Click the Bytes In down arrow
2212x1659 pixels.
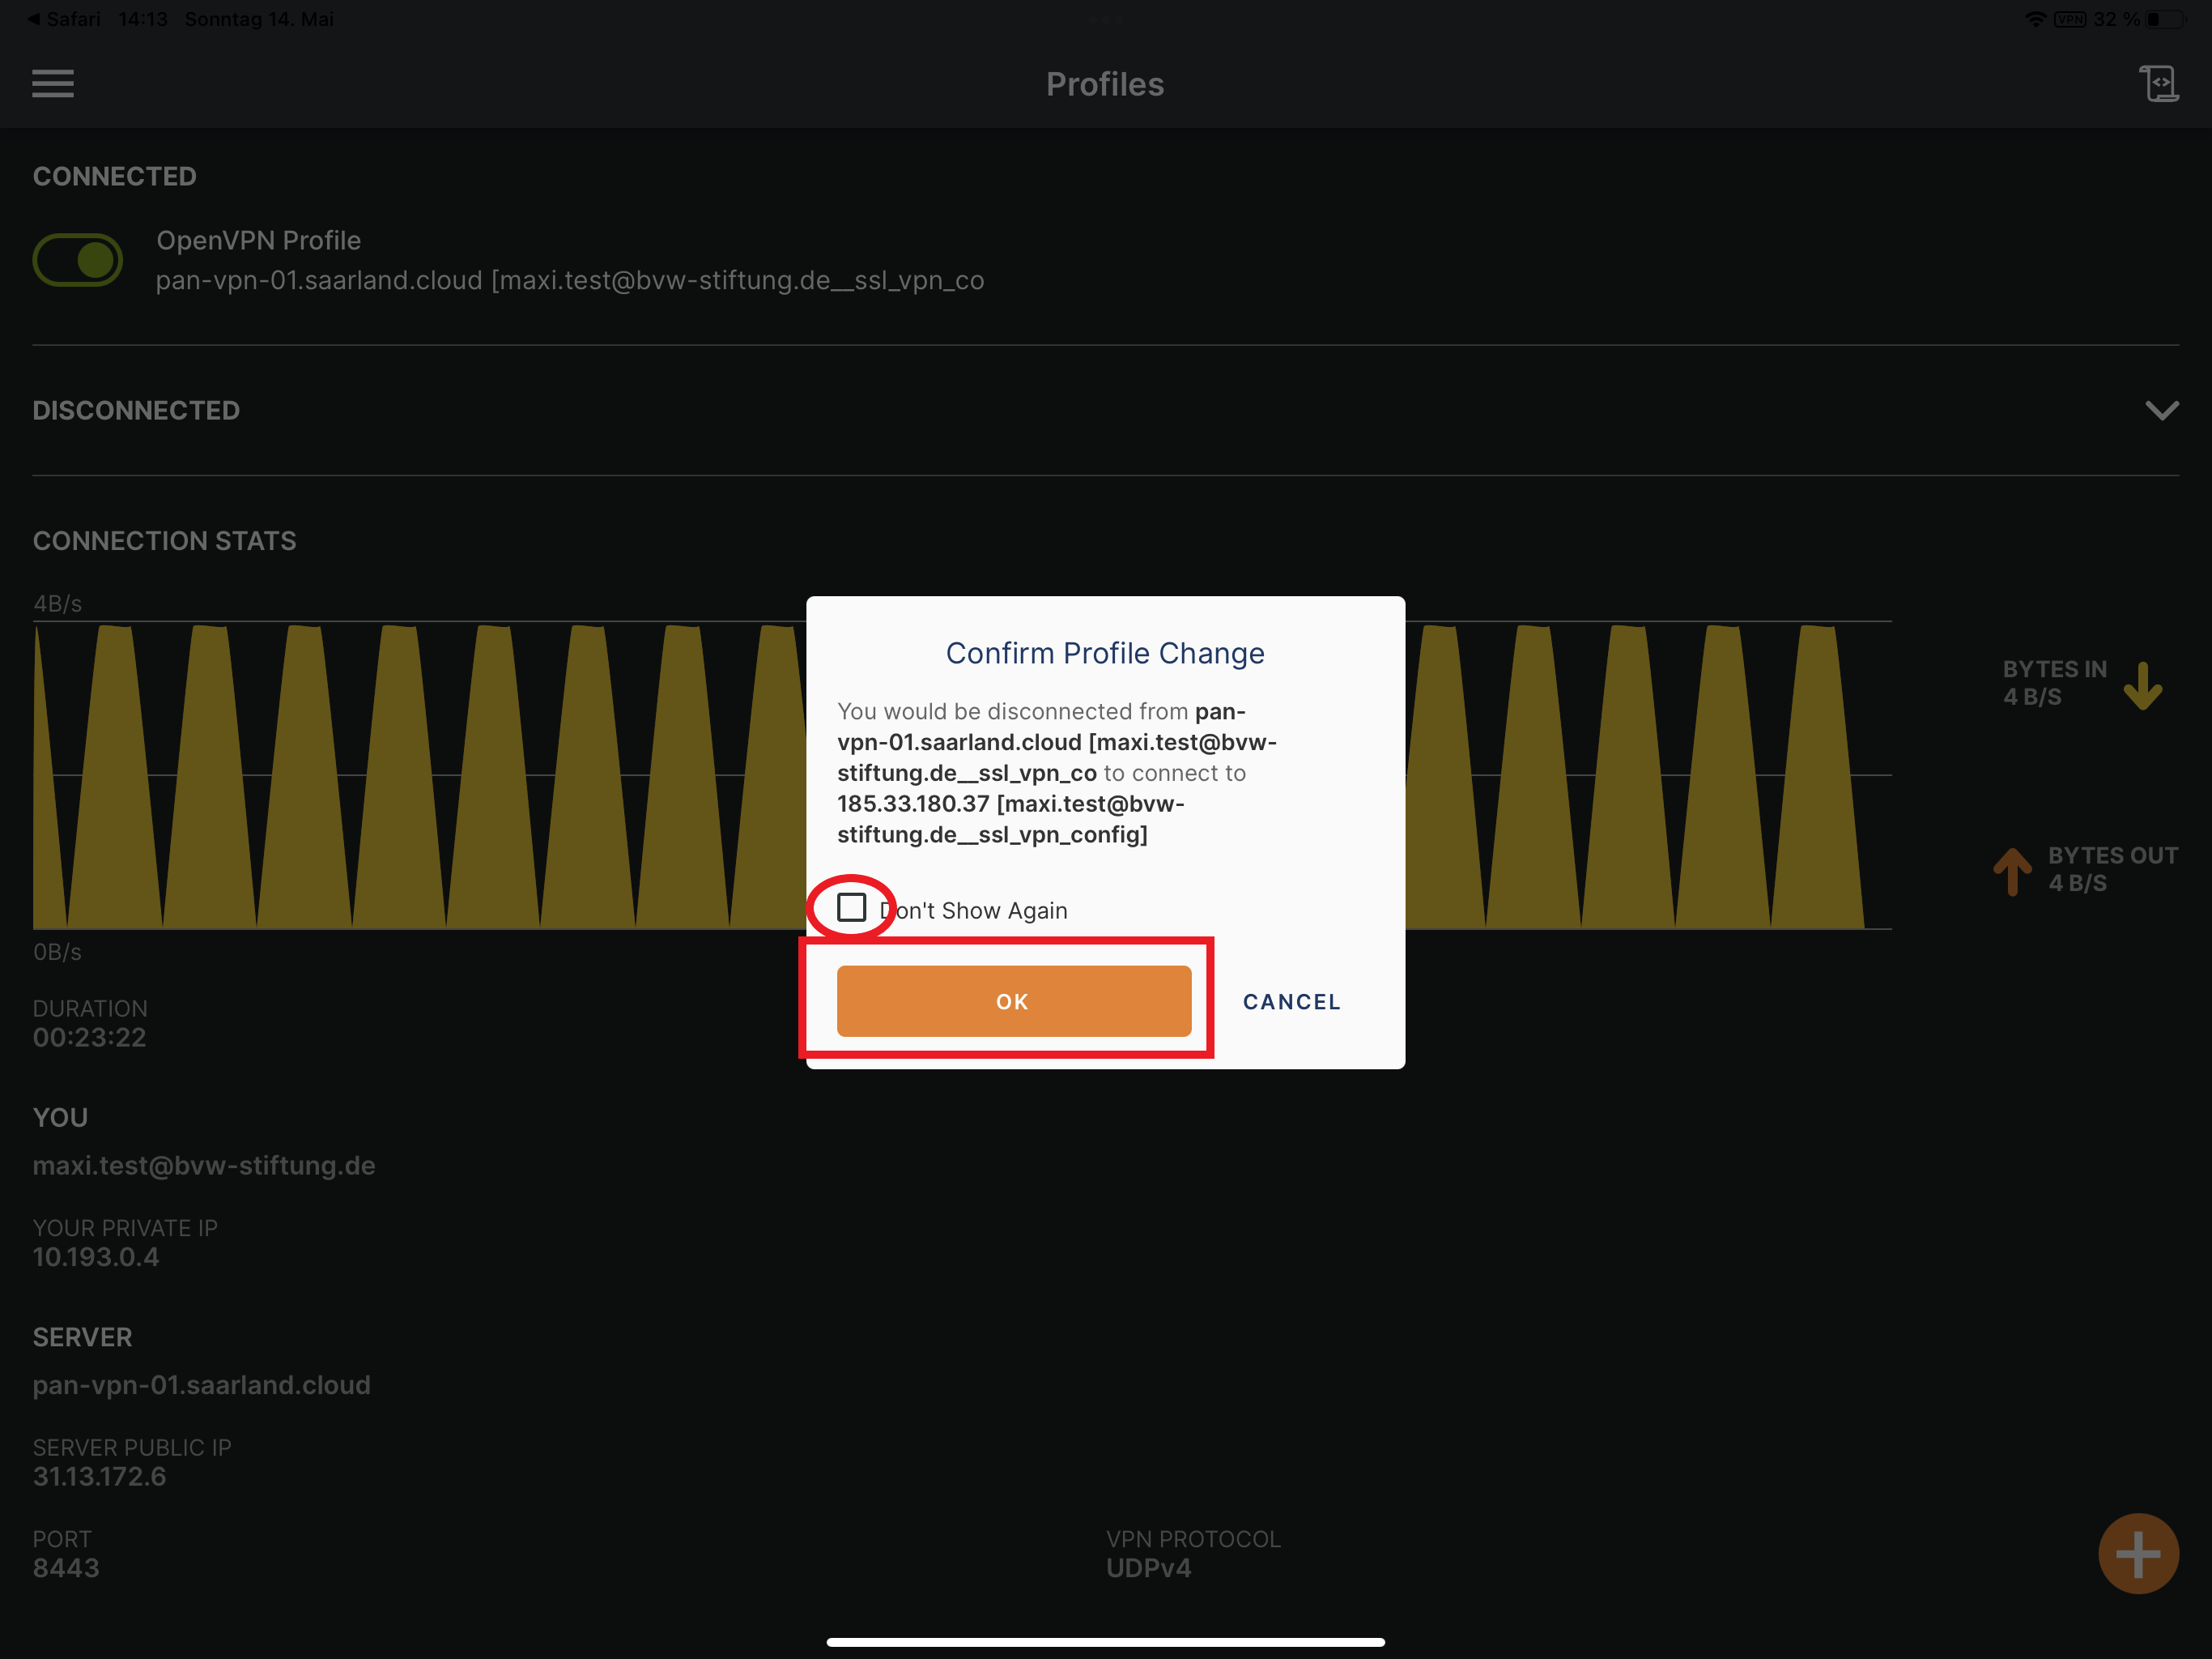point(2142,685)
